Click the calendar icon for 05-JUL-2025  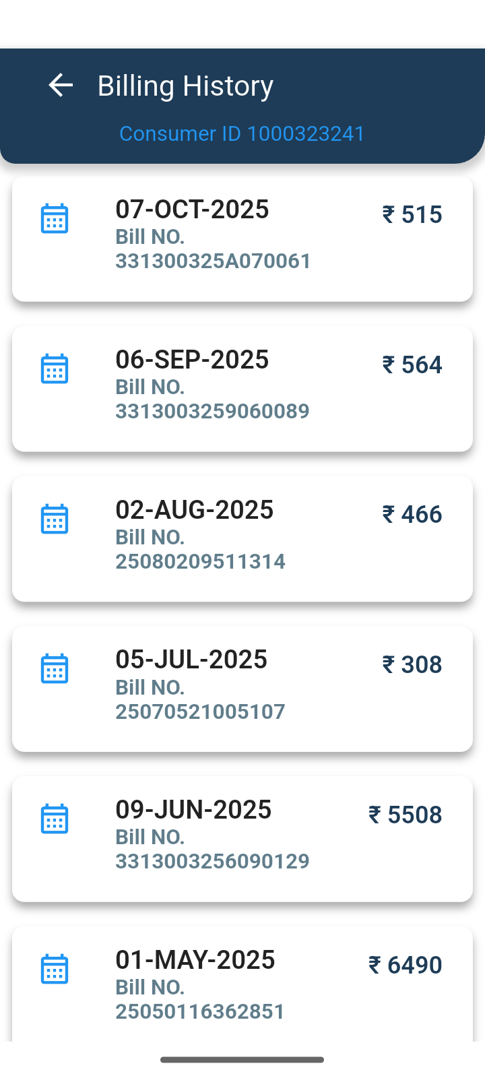tap(55, 669)
